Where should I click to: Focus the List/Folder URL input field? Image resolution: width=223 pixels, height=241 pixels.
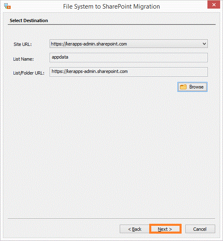click(128, 72)
